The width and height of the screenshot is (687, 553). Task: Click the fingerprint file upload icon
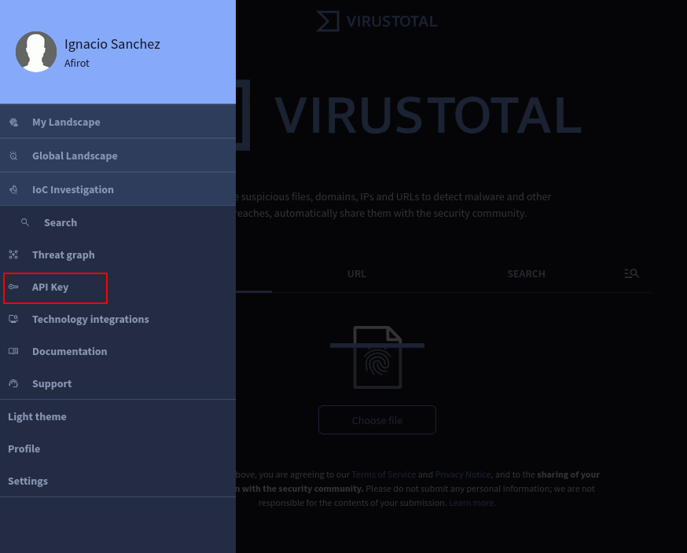377,357
